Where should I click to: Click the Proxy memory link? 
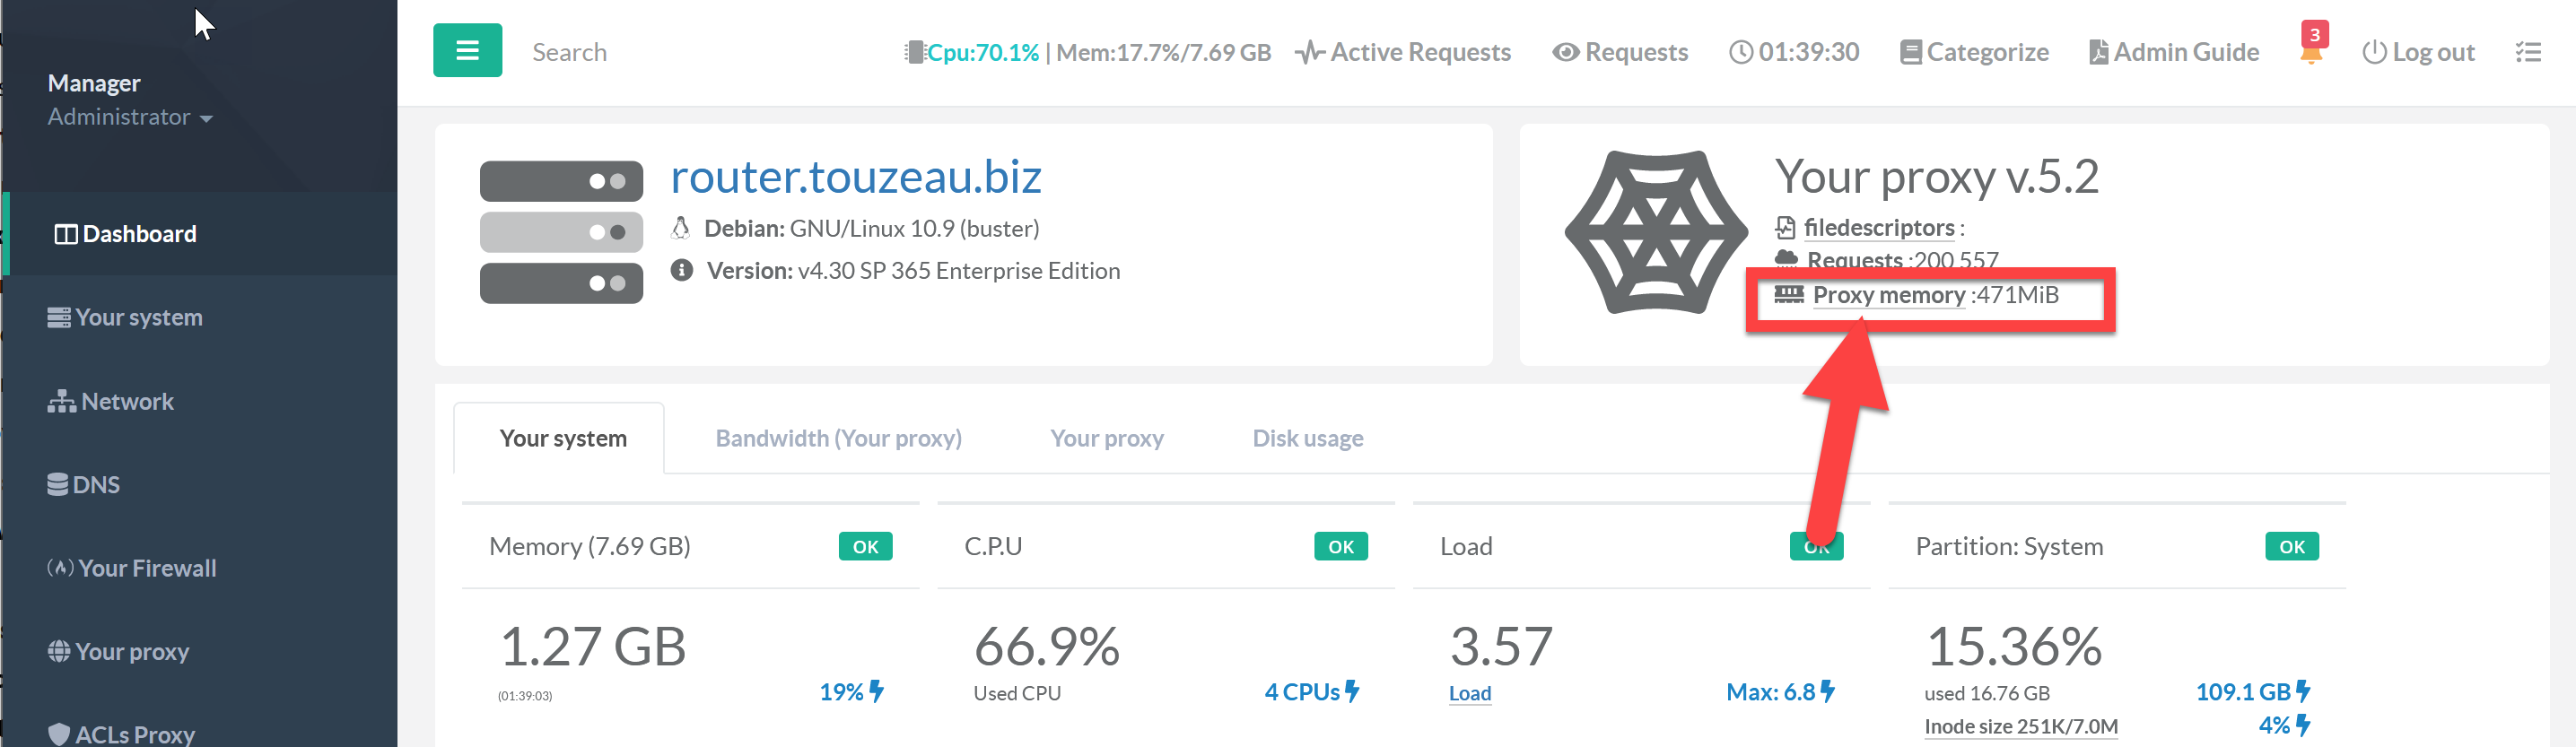[x=1888, y=295]
